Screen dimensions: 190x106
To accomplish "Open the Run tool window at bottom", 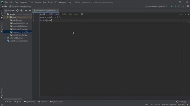I will tap(18, 102).
